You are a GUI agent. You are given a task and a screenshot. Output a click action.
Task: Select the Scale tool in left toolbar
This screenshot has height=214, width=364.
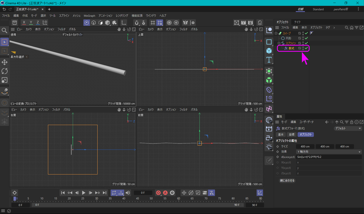[x=4, y=80]
